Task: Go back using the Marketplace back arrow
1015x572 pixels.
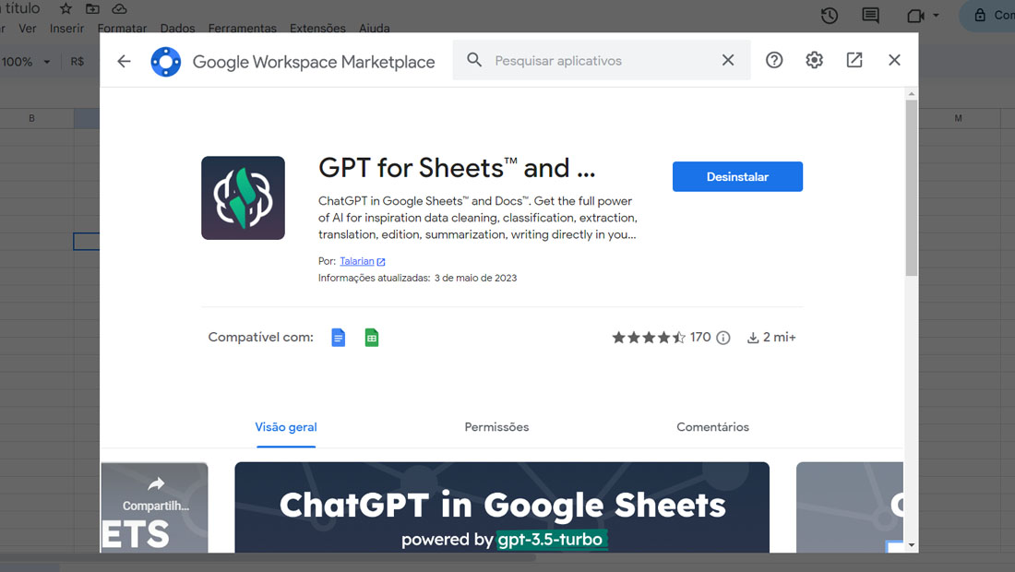Action: coord(124,61)
